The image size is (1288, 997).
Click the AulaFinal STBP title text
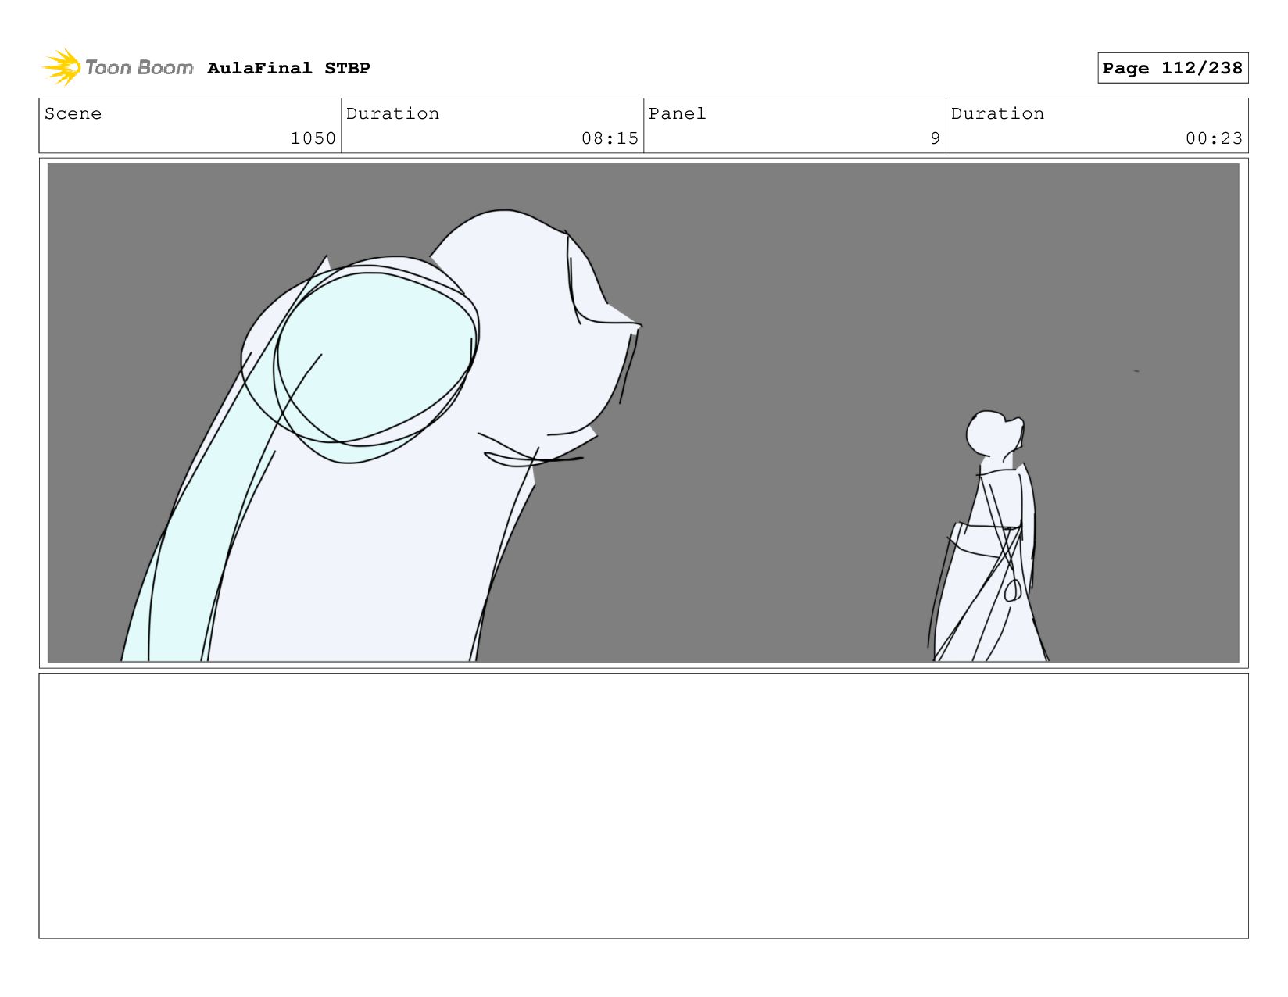click(288, 68)
